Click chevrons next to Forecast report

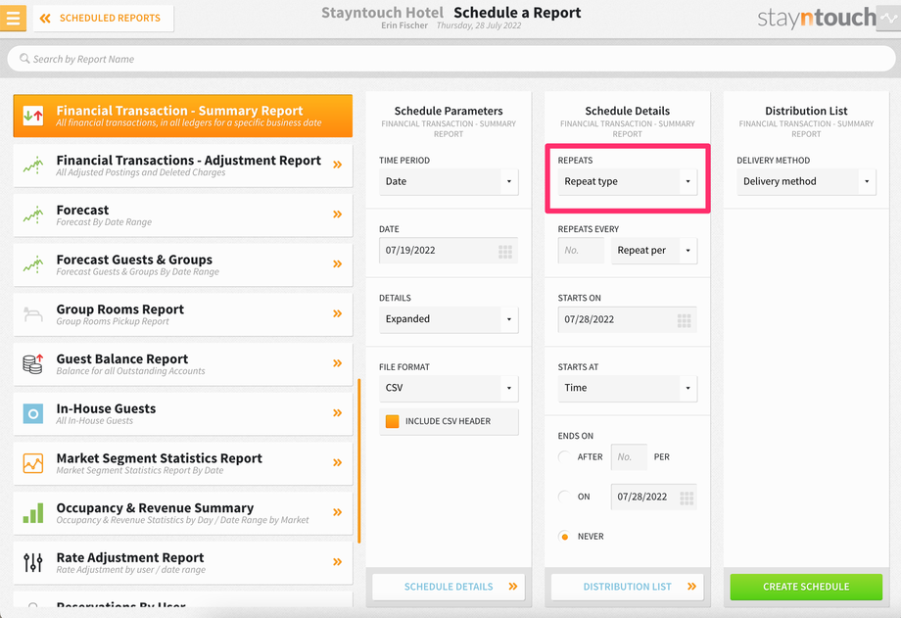337,214
